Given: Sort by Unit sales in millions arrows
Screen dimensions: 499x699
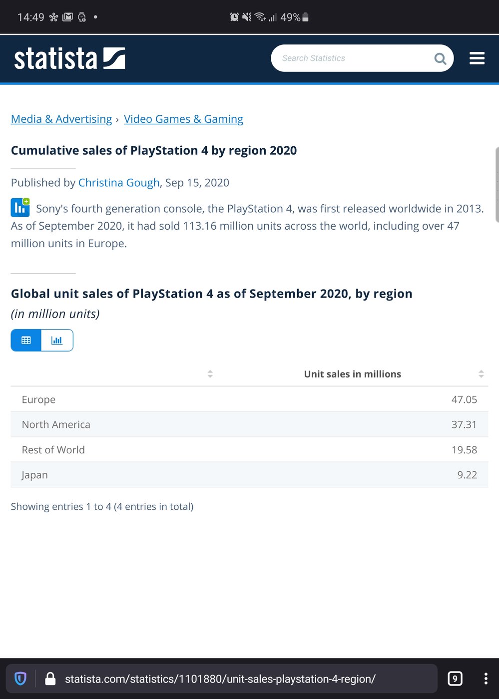Looking at the screenshot, I should click(x=481, y=374).
